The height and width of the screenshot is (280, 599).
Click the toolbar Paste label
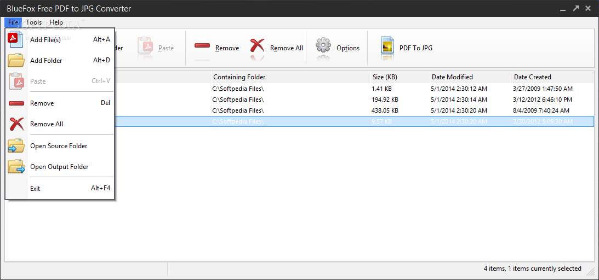click(x=166, y=48)
